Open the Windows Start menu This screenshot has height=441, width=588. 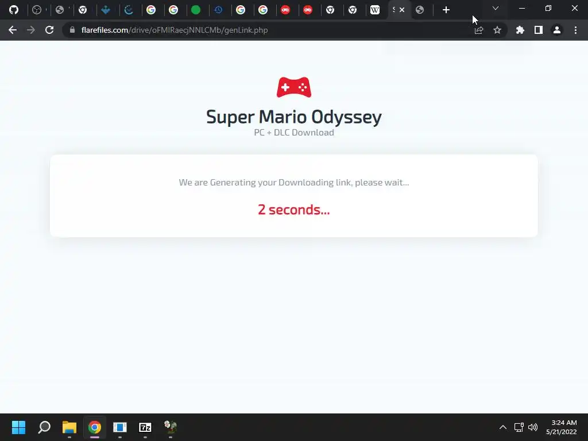(18, 427)
